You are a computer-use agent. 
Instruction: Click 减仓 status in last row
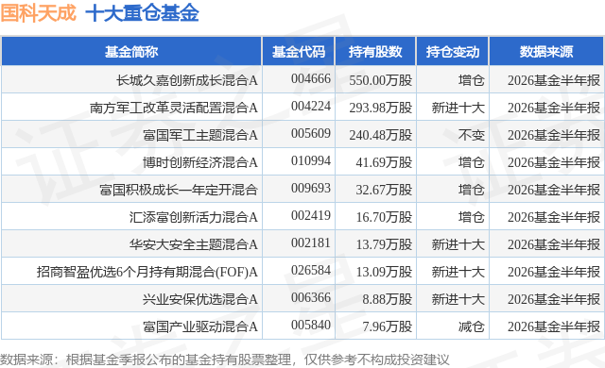click(x=471, y=326)
